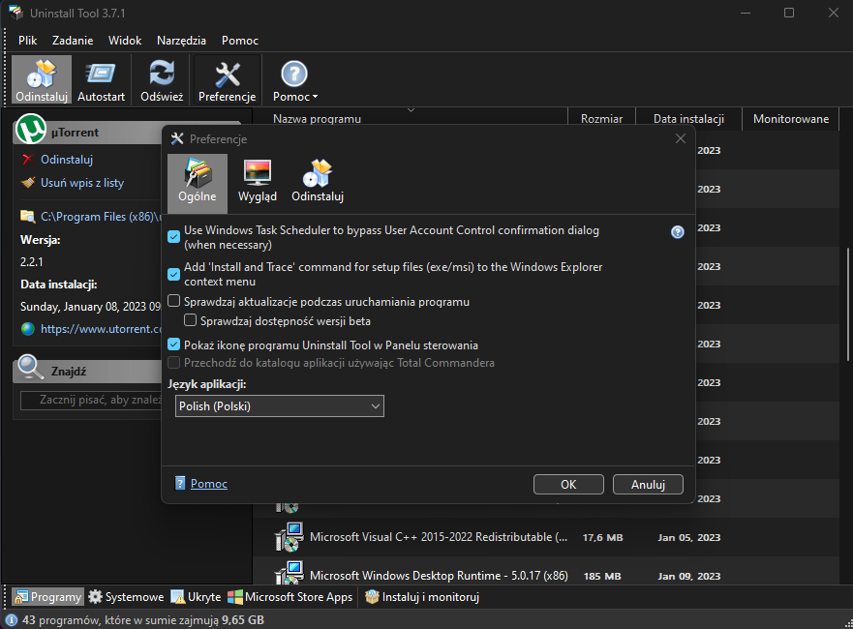The image size is (853, 629).
Task: Open Preferencje from the main toolbar
Action: (228, 79)
